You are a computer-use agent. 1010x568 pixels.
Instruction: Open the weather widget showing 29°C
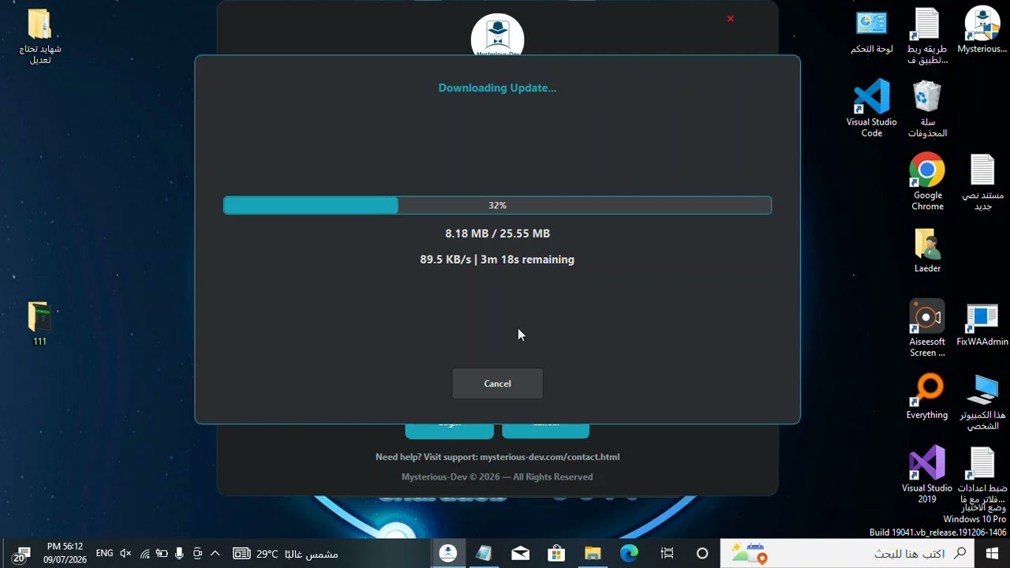pyautogui.click(x=286, y=554)
